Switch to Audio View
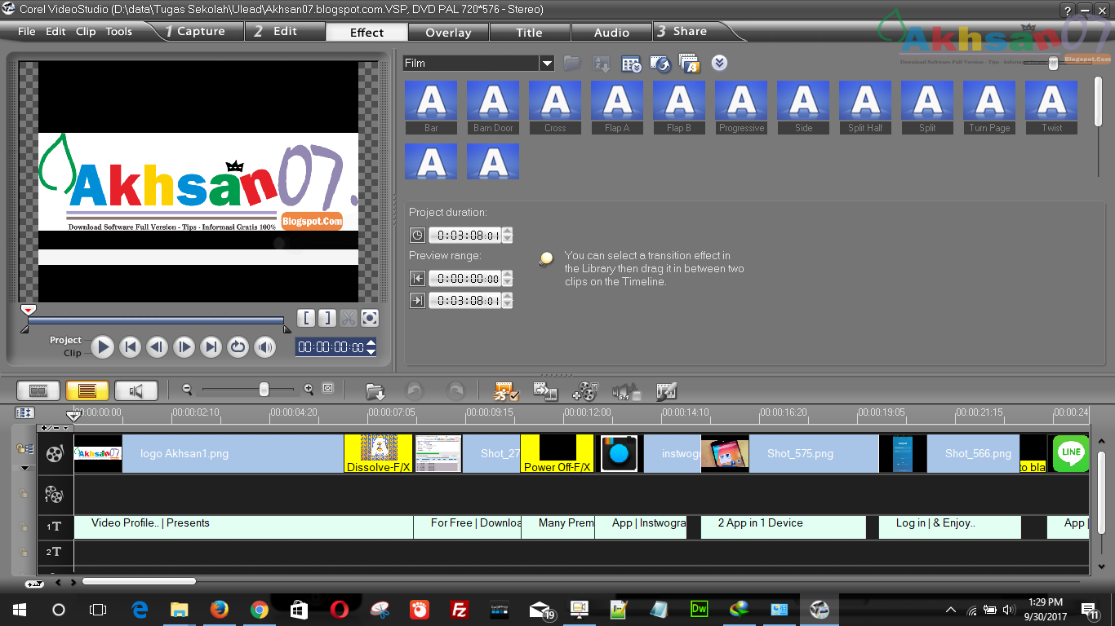The height and width of the screenshot is (626, 1115). pos(135,390)
